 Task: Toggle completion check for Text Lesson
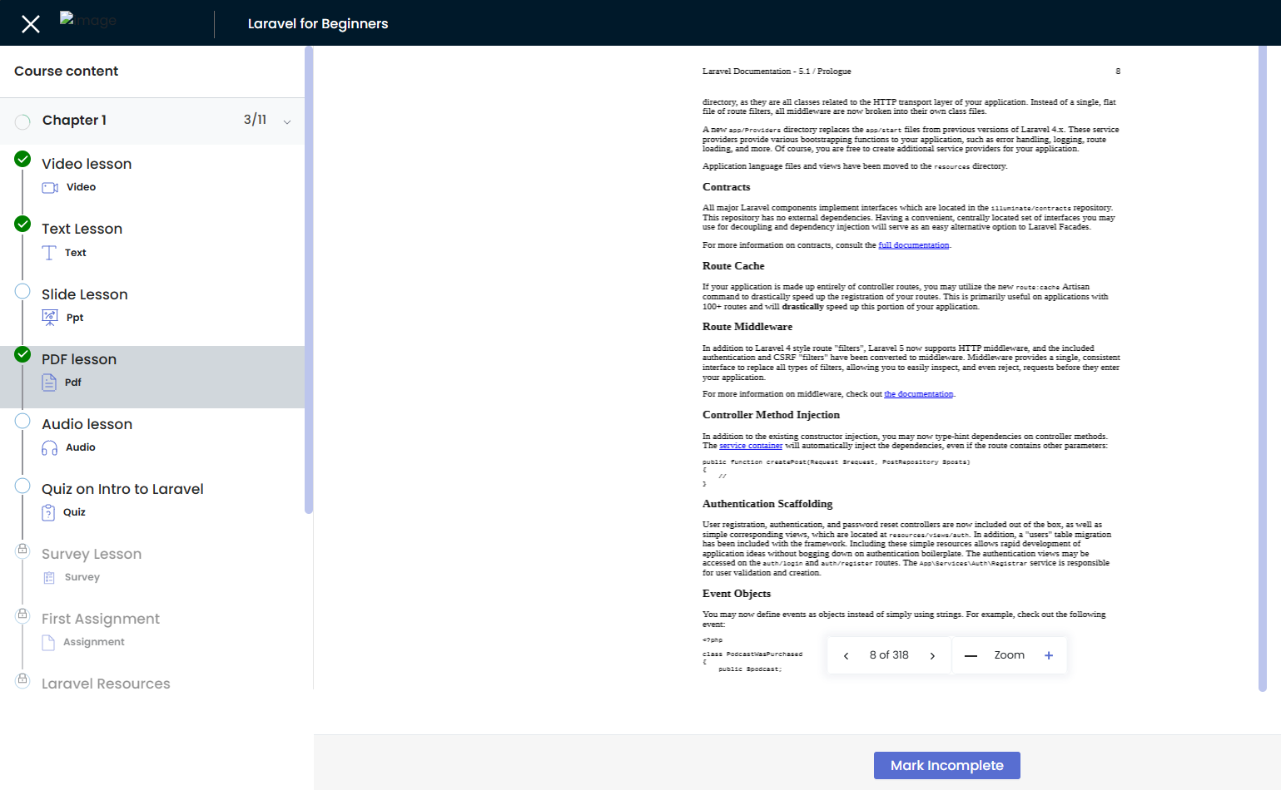(22, 224)
